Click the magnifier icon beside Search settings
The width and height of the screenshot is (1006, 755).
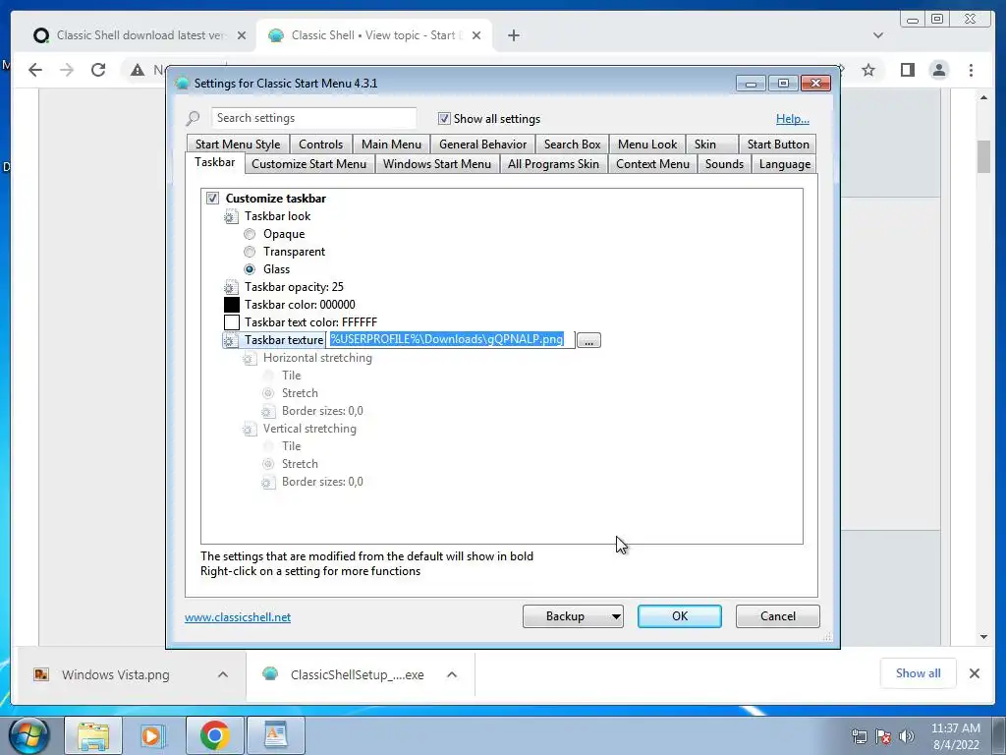point(193,118)
